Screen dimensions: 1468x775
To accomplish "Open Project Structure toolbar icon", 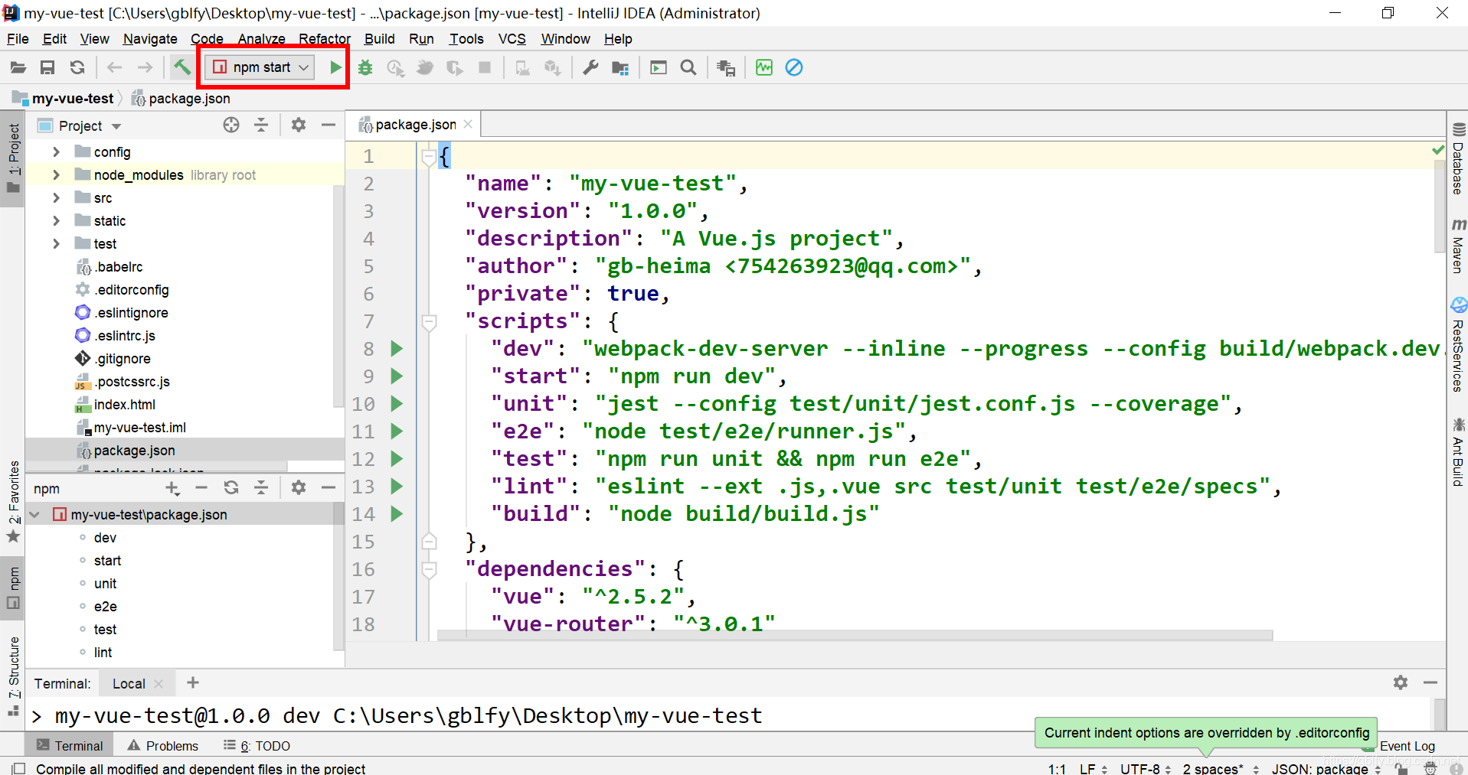I will coord(620,68).
